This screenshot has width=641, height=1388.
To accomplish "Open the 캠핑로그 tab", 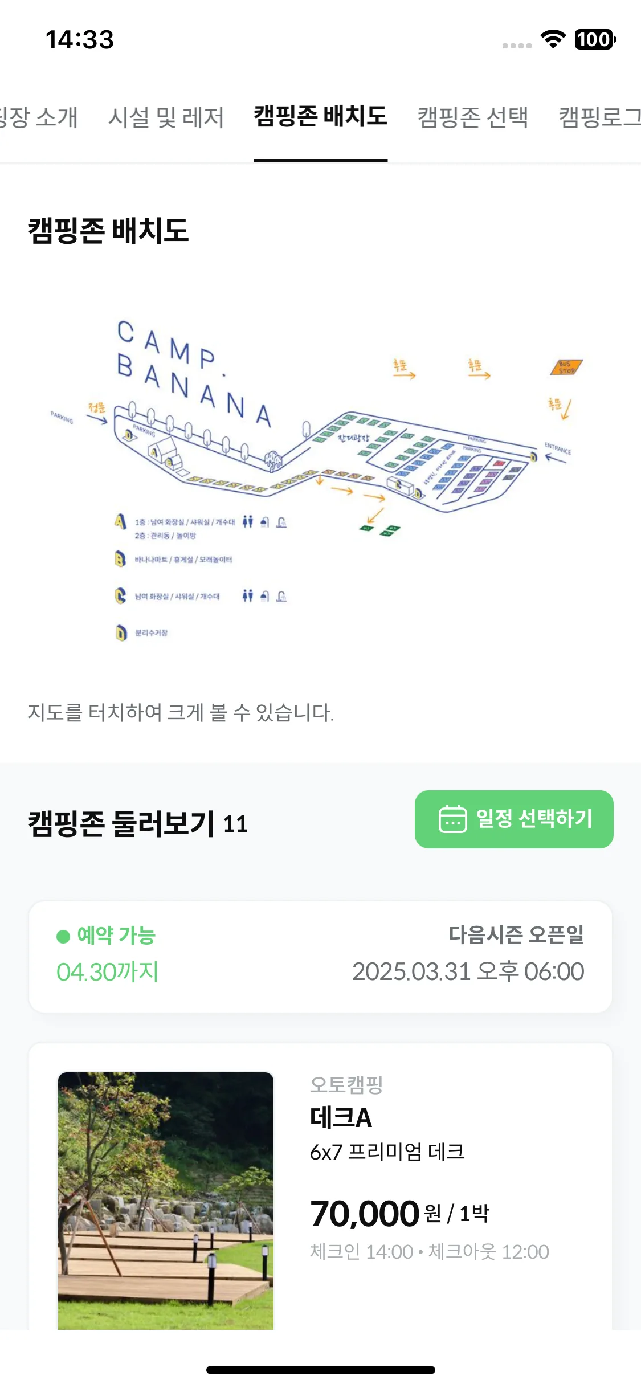I will pos(599,117).
